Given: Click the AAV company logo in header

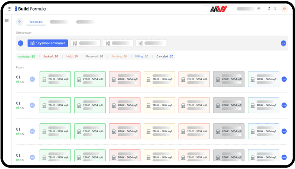Looking at the screenshot, I should [x=218, y=9].
